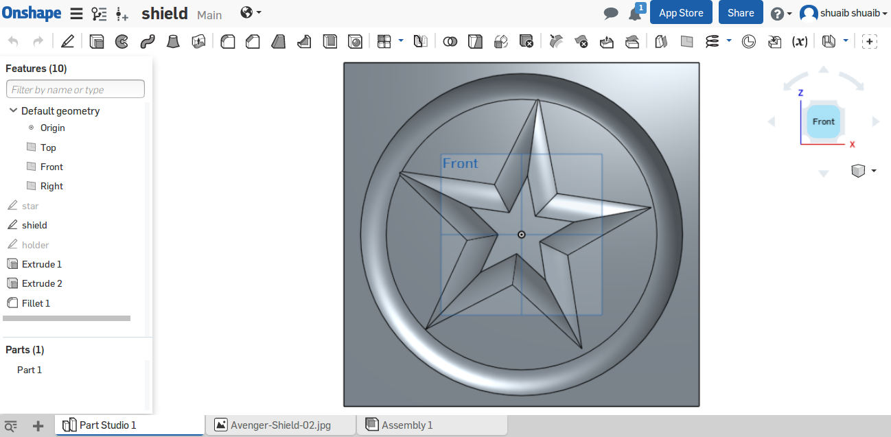Select the Delete part tool
The height and width of the screenshot is (437, 891).
tap(526, 42)
